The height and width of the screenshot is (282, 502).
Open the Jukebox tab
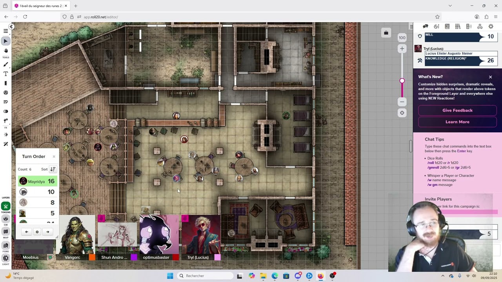pos(469,26)
